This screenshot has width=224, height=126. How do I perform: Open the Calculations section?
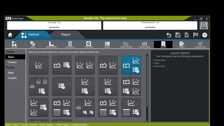tap(70, 44)
